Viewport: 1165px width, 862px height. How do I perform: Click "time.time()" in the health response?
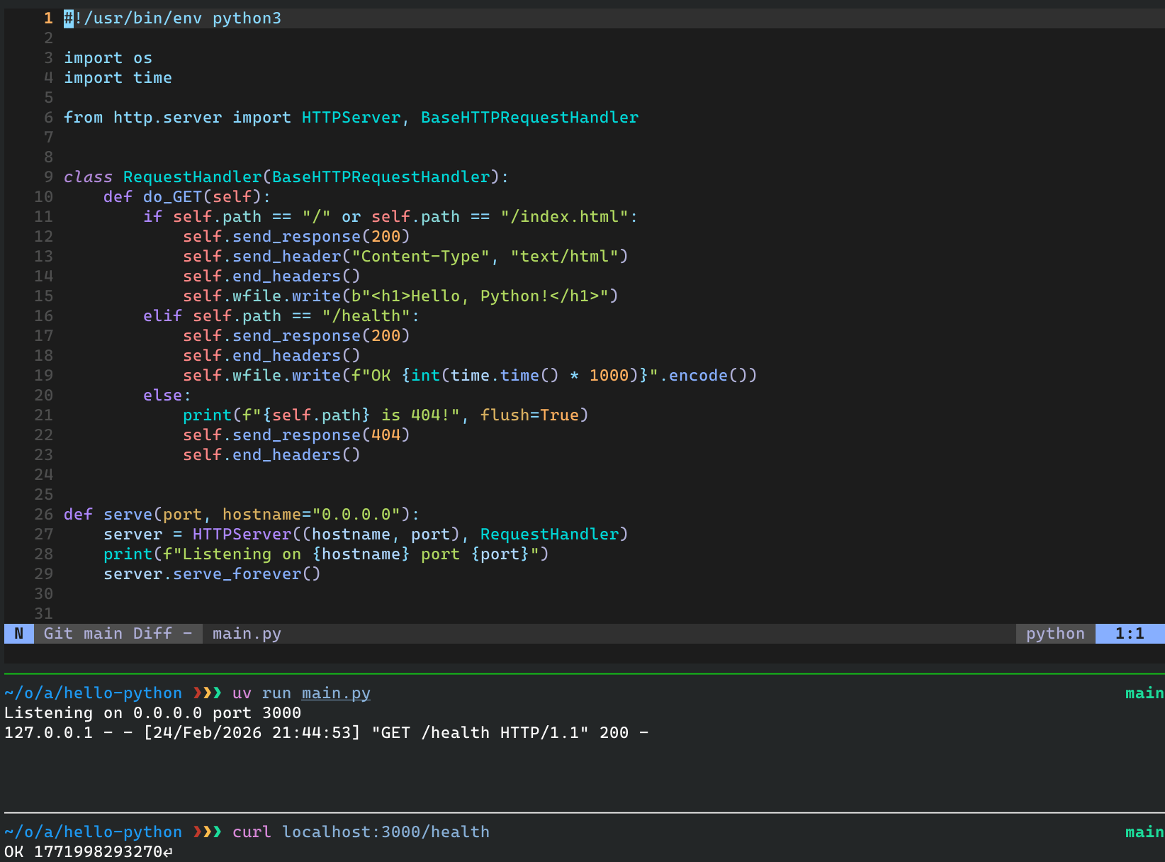click(x=505, y=376)
